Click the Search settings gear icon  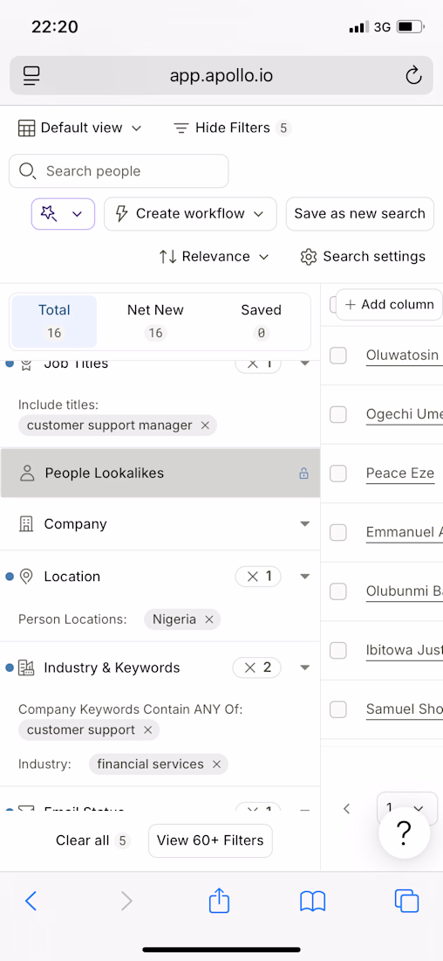click(309, 256)
